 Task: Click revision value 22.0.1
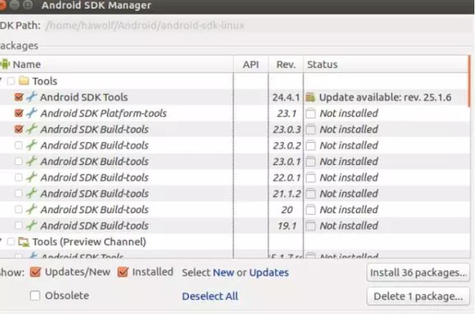click(x=287, y=178)
